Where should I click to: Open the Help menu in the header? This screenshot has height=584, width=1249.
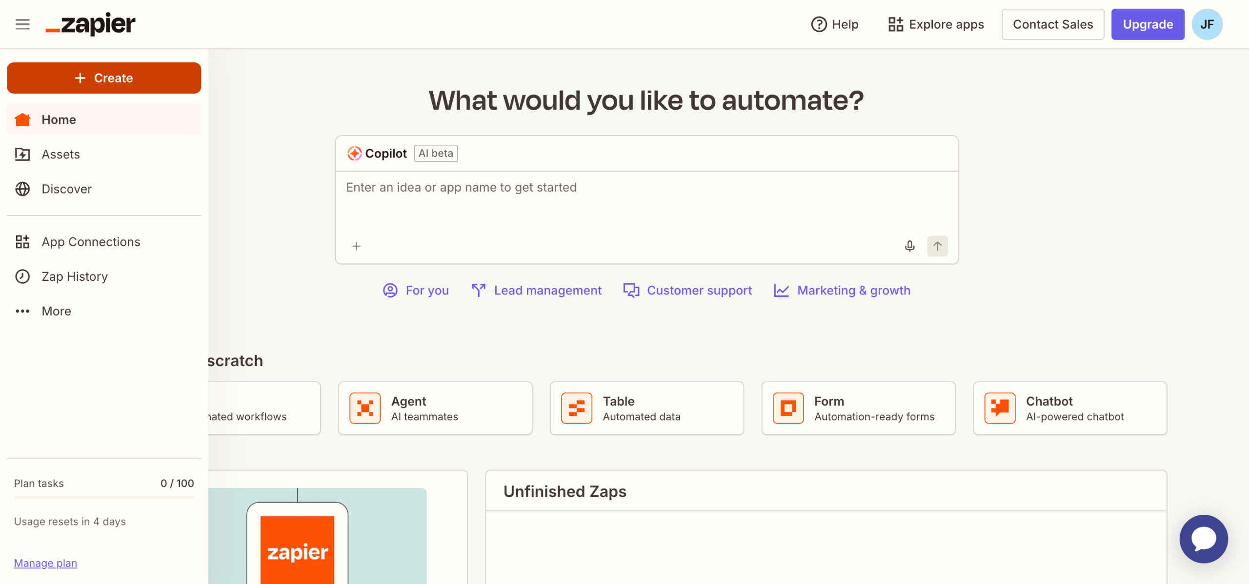835,24
